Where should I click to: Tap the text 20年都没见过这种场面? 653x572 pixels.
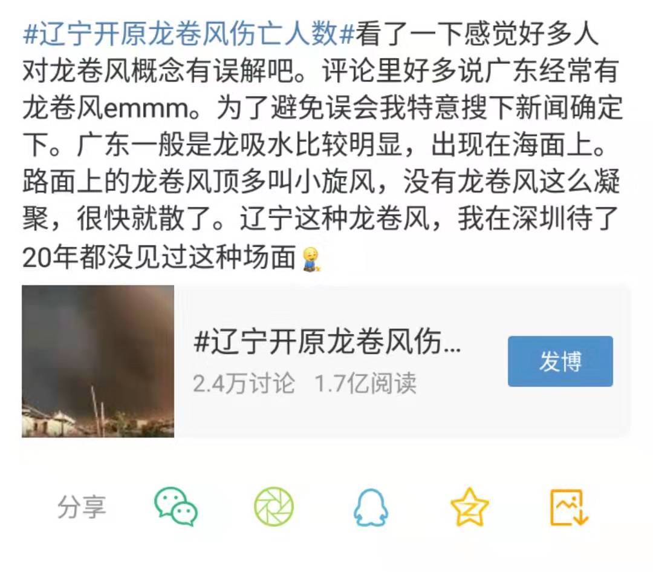(x=159, y=257)
